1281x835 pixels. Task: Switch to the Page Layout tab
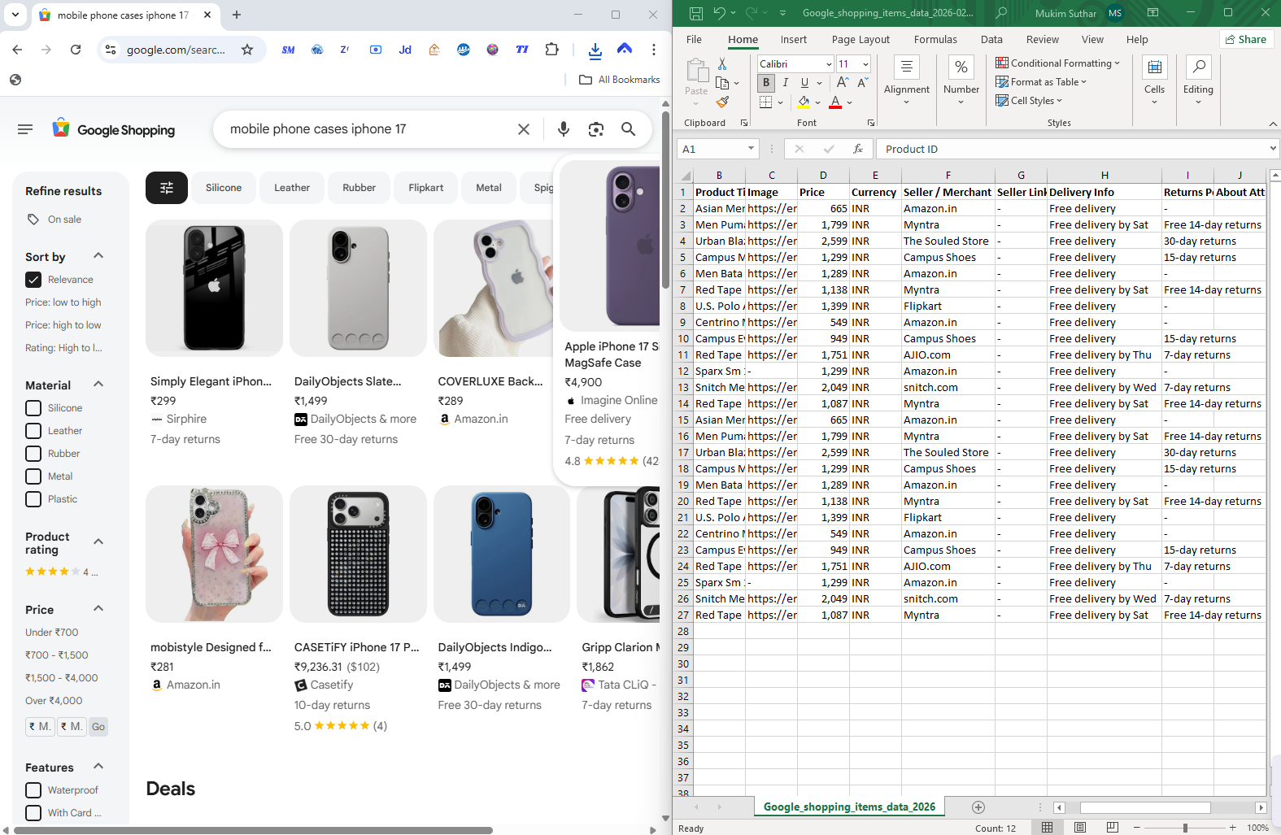tap(861, 39)
